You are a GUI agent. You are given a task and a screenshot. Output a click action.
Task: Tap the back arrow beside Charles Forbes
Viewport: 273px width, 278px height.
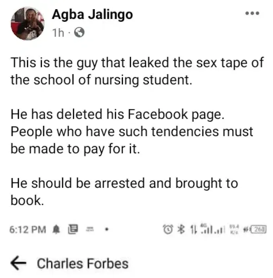(x=18, y=263)
